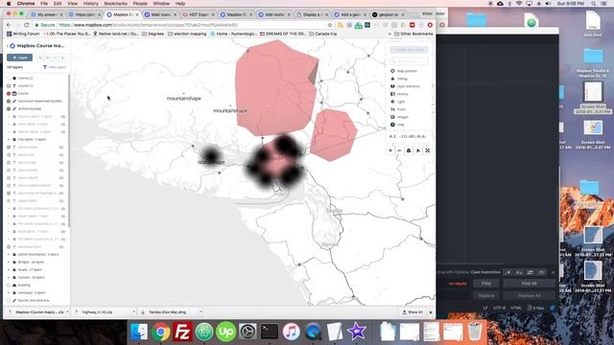Open the election mapping bookmark
Image resolution: width=614 pixels, height=345 pixels.
[x=187, y=34]
